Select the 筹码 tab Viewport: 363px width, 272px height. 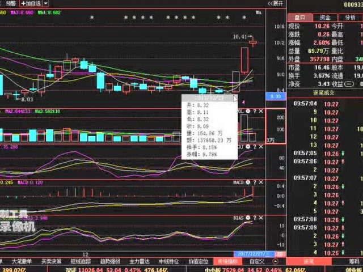354,261
